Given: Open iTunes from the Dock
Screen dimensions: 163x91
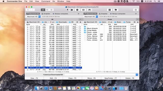Looking at the screenshot, I should click(x=92, y=88).
